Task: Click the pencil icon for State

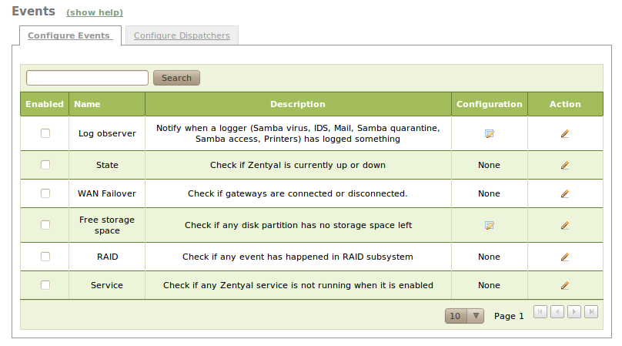Action: pyautogui.click(x=565, y=165)
